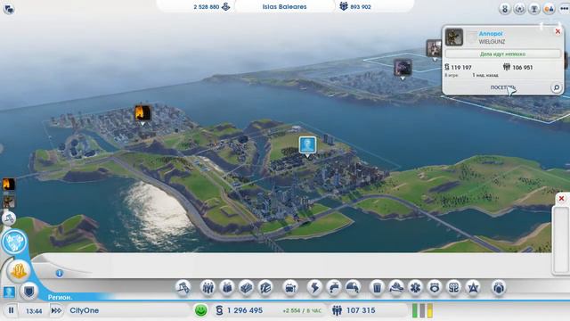
Task: Click the Регион label on blue bar
Action: click(x=60, y=297)
